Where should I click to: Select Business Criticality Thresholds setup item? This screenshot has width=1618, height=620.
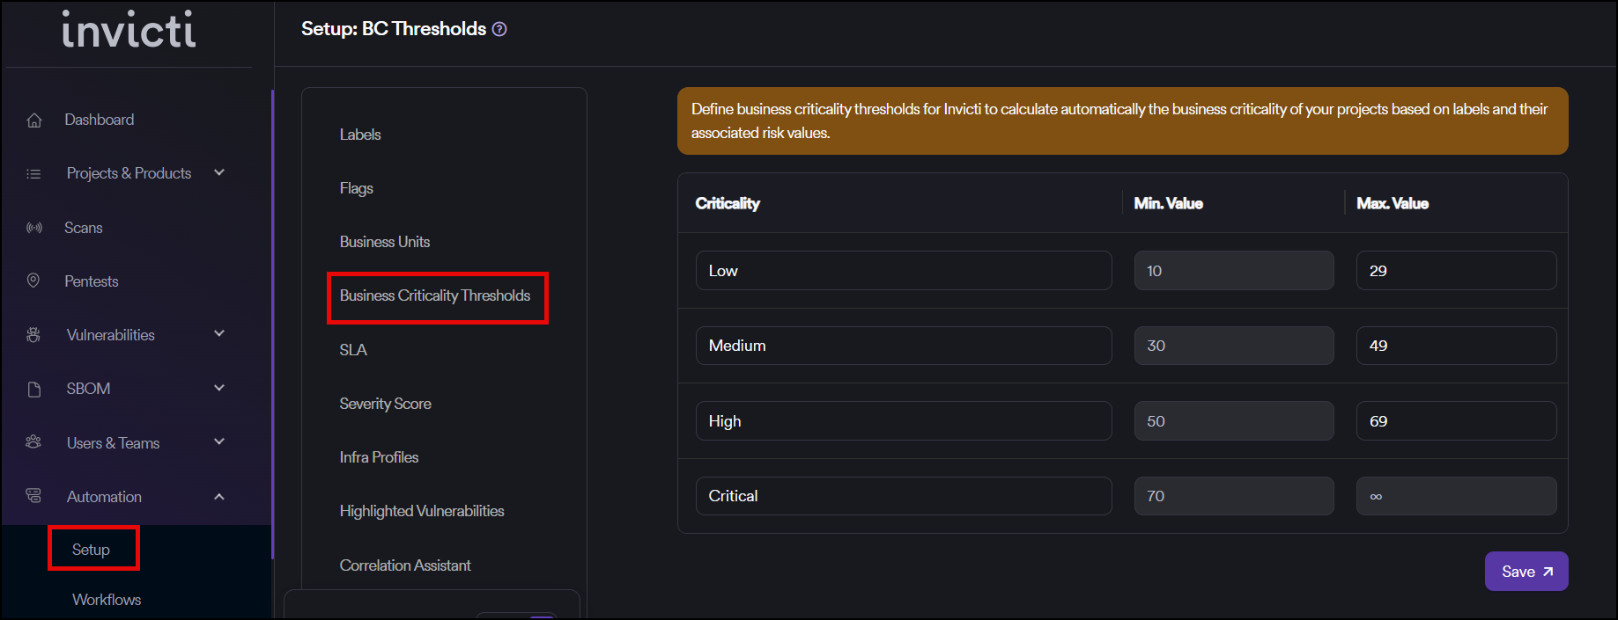click(435, 296)
